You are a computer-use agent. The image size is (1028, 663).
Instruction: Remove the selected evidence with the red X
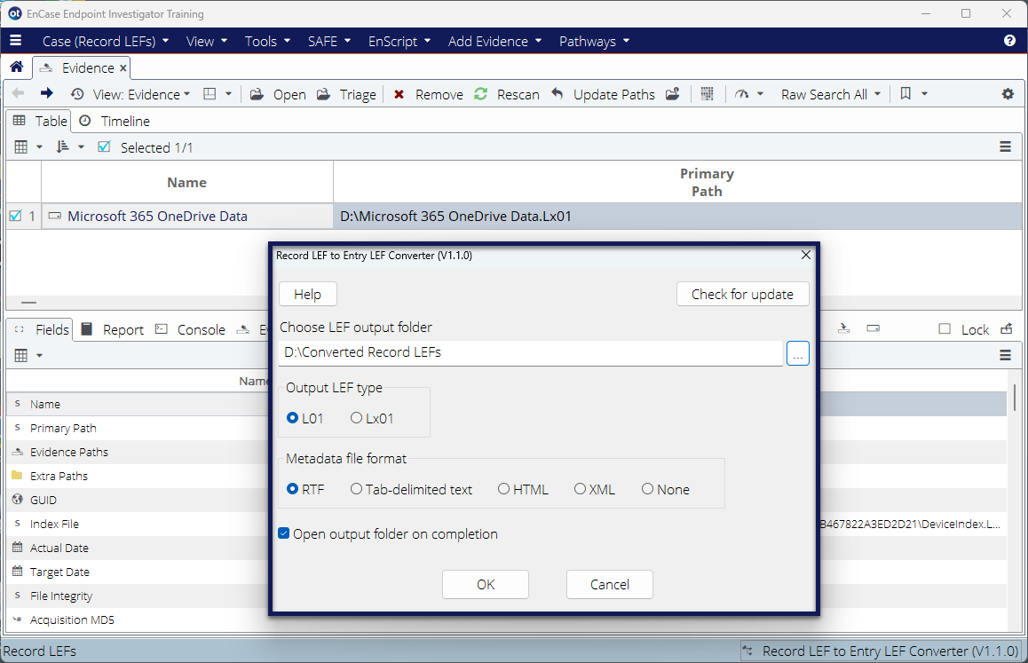pyautogui.click(x=399, y=94)
